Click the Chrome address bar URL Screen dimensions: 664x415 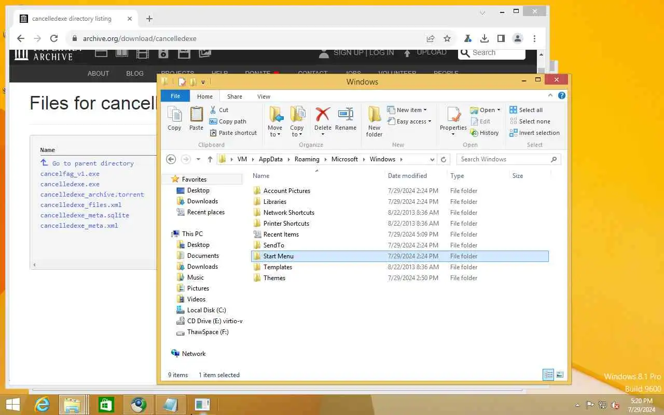point(140,38)
